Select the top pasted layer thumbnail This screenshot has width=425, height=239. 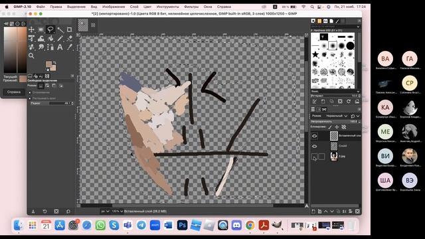tap(334, 135)
